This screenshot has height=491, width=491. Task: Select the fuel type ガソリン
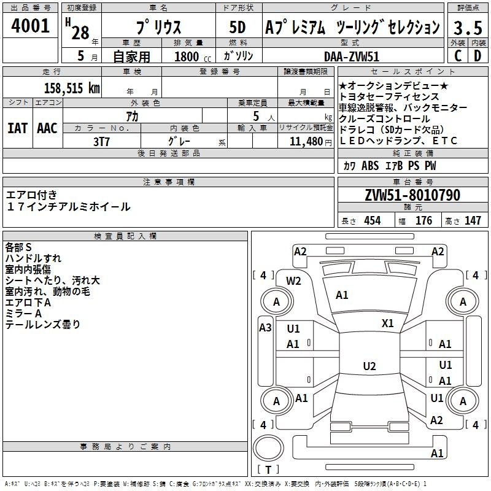[x=238, y=56]
